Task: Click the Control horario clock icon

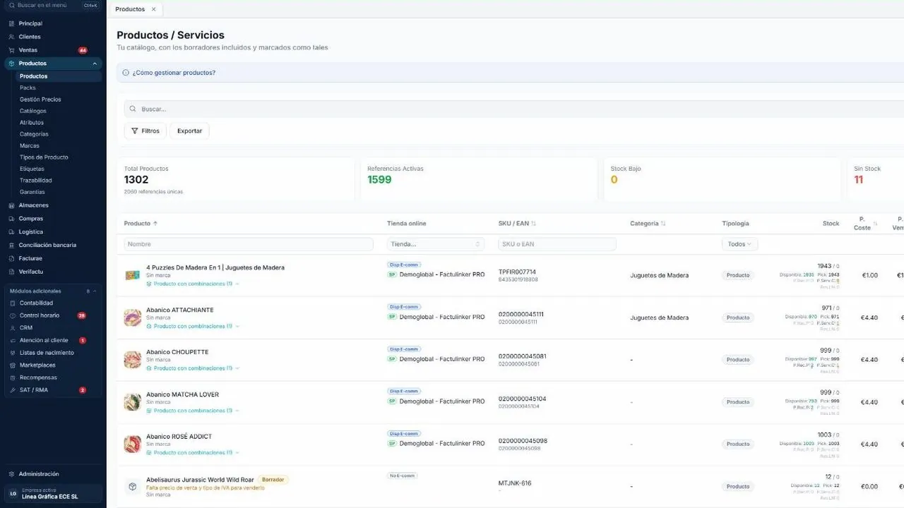Action: 12,315
